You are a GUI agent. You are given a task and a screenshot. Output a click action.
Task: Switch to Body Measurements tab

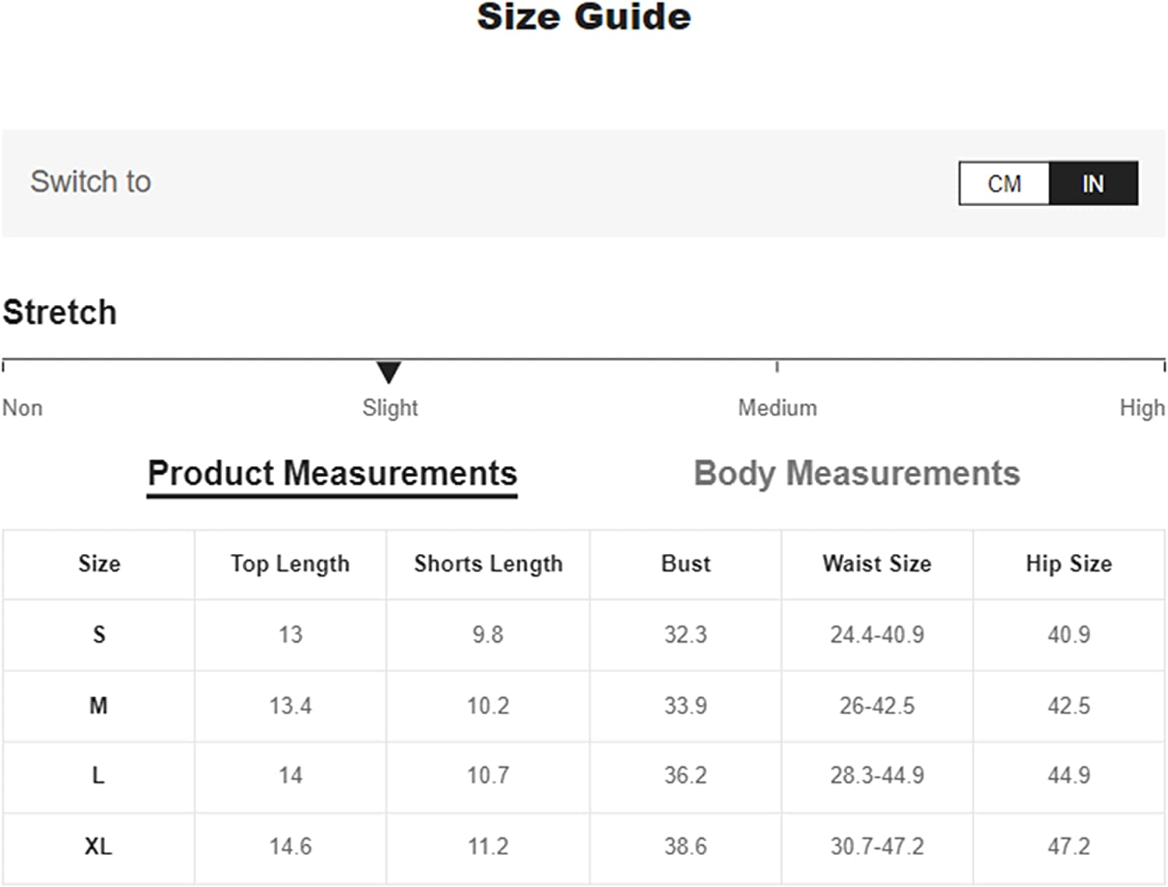pos(857,474)
